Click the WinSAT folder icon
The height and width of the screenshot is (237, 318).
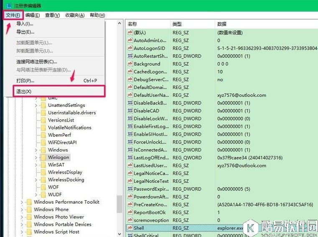coord(43,165)
